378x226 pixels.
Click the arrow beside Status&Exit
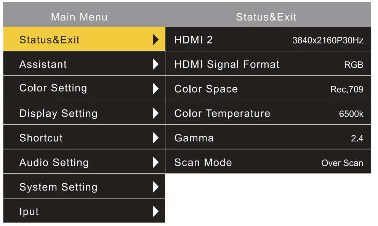(x=156, y=39)
